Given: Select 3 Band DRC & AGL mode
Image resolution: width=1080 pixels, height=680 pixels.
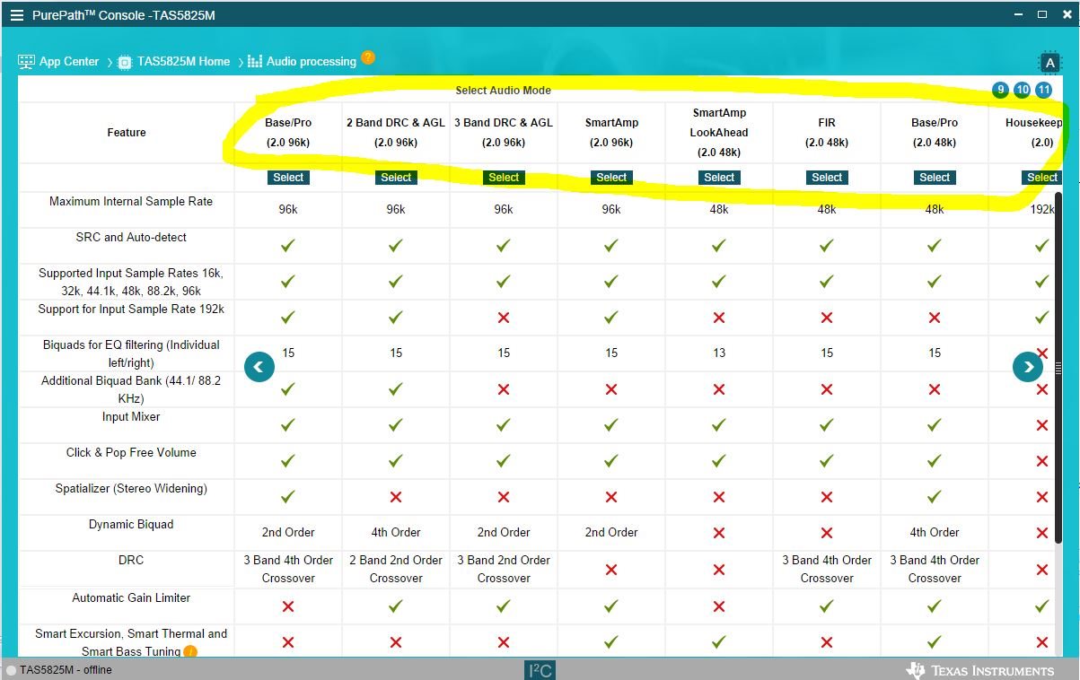Looking at the screenshot, I should pos(504,178).
